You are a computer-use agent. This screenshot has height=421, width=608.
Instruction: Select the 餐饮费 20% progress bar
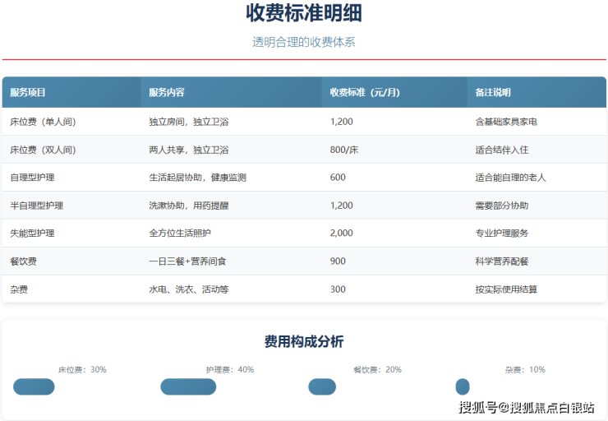point(322,386)
